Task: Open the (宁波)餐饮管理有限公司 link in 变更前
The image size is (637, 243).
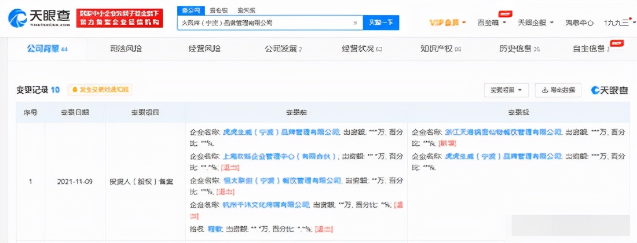Action: 281,181
